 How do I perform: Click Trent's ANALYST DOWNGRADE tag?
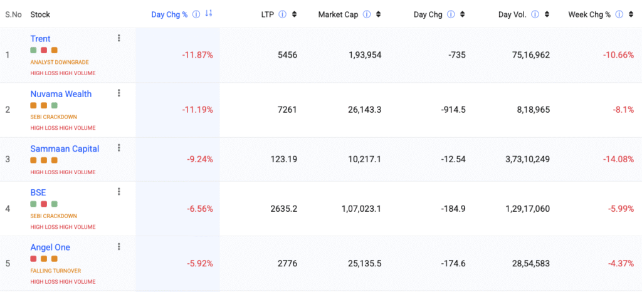pyautogui.click(x=60, y=62)
